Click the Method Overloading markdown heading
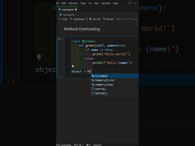This screenshot has width=195, height=146. [82, 29]
